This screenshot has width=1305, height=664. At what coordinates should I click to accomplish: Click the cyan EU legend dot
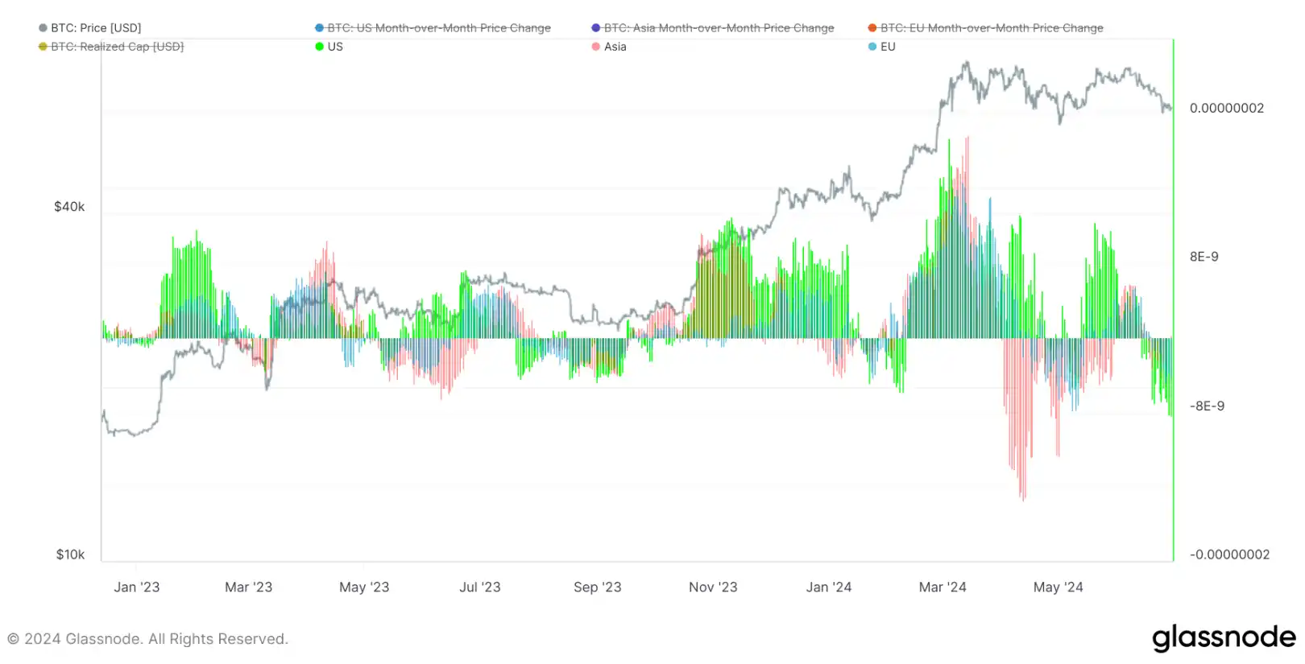[872, 47]
